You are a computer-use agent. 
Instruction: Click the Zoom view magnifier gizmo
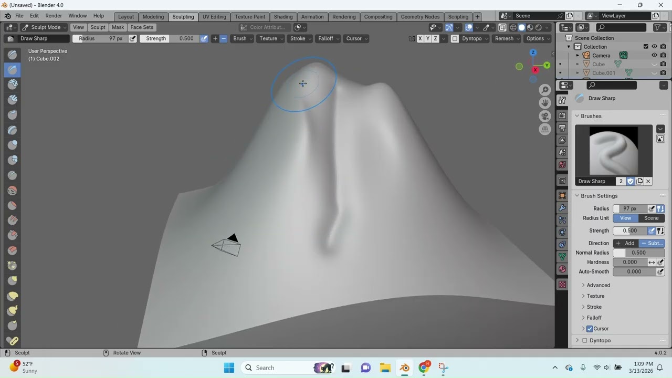pos(545,90)
